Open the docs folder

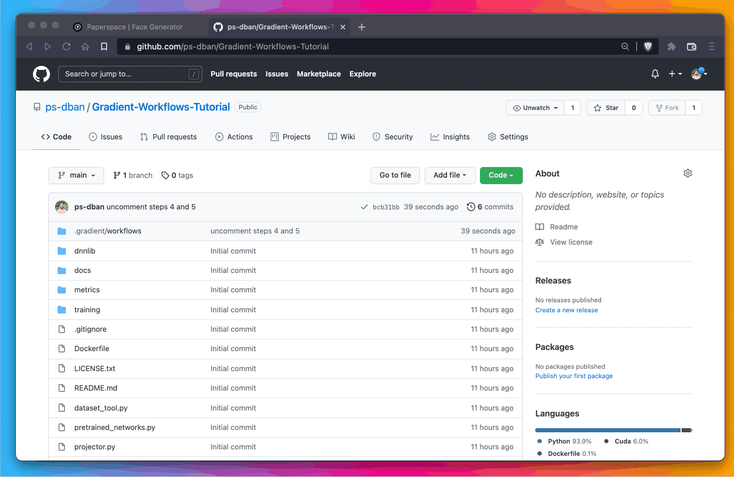(82, 271)
